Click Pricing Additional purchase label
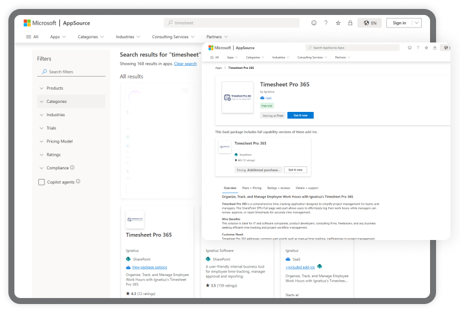The image size is (460, 313). pos(258,170)
